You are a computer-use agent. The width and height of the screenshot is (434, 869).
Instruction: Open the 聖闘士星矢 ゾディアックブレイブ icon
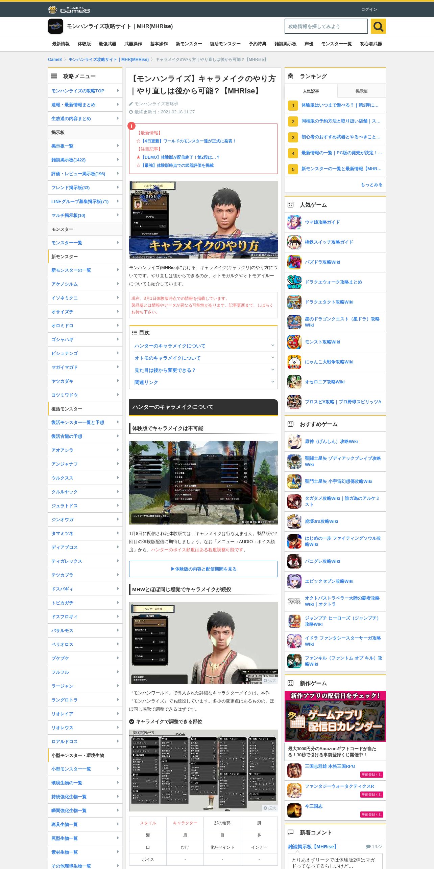294,462
